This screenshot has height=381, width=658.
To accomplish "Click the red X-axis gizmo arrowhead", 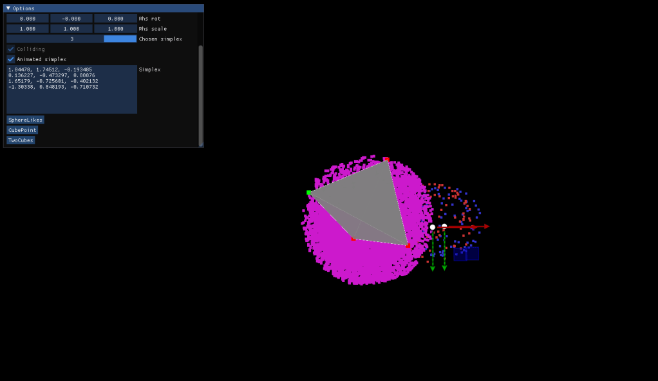I will [486, 227].
